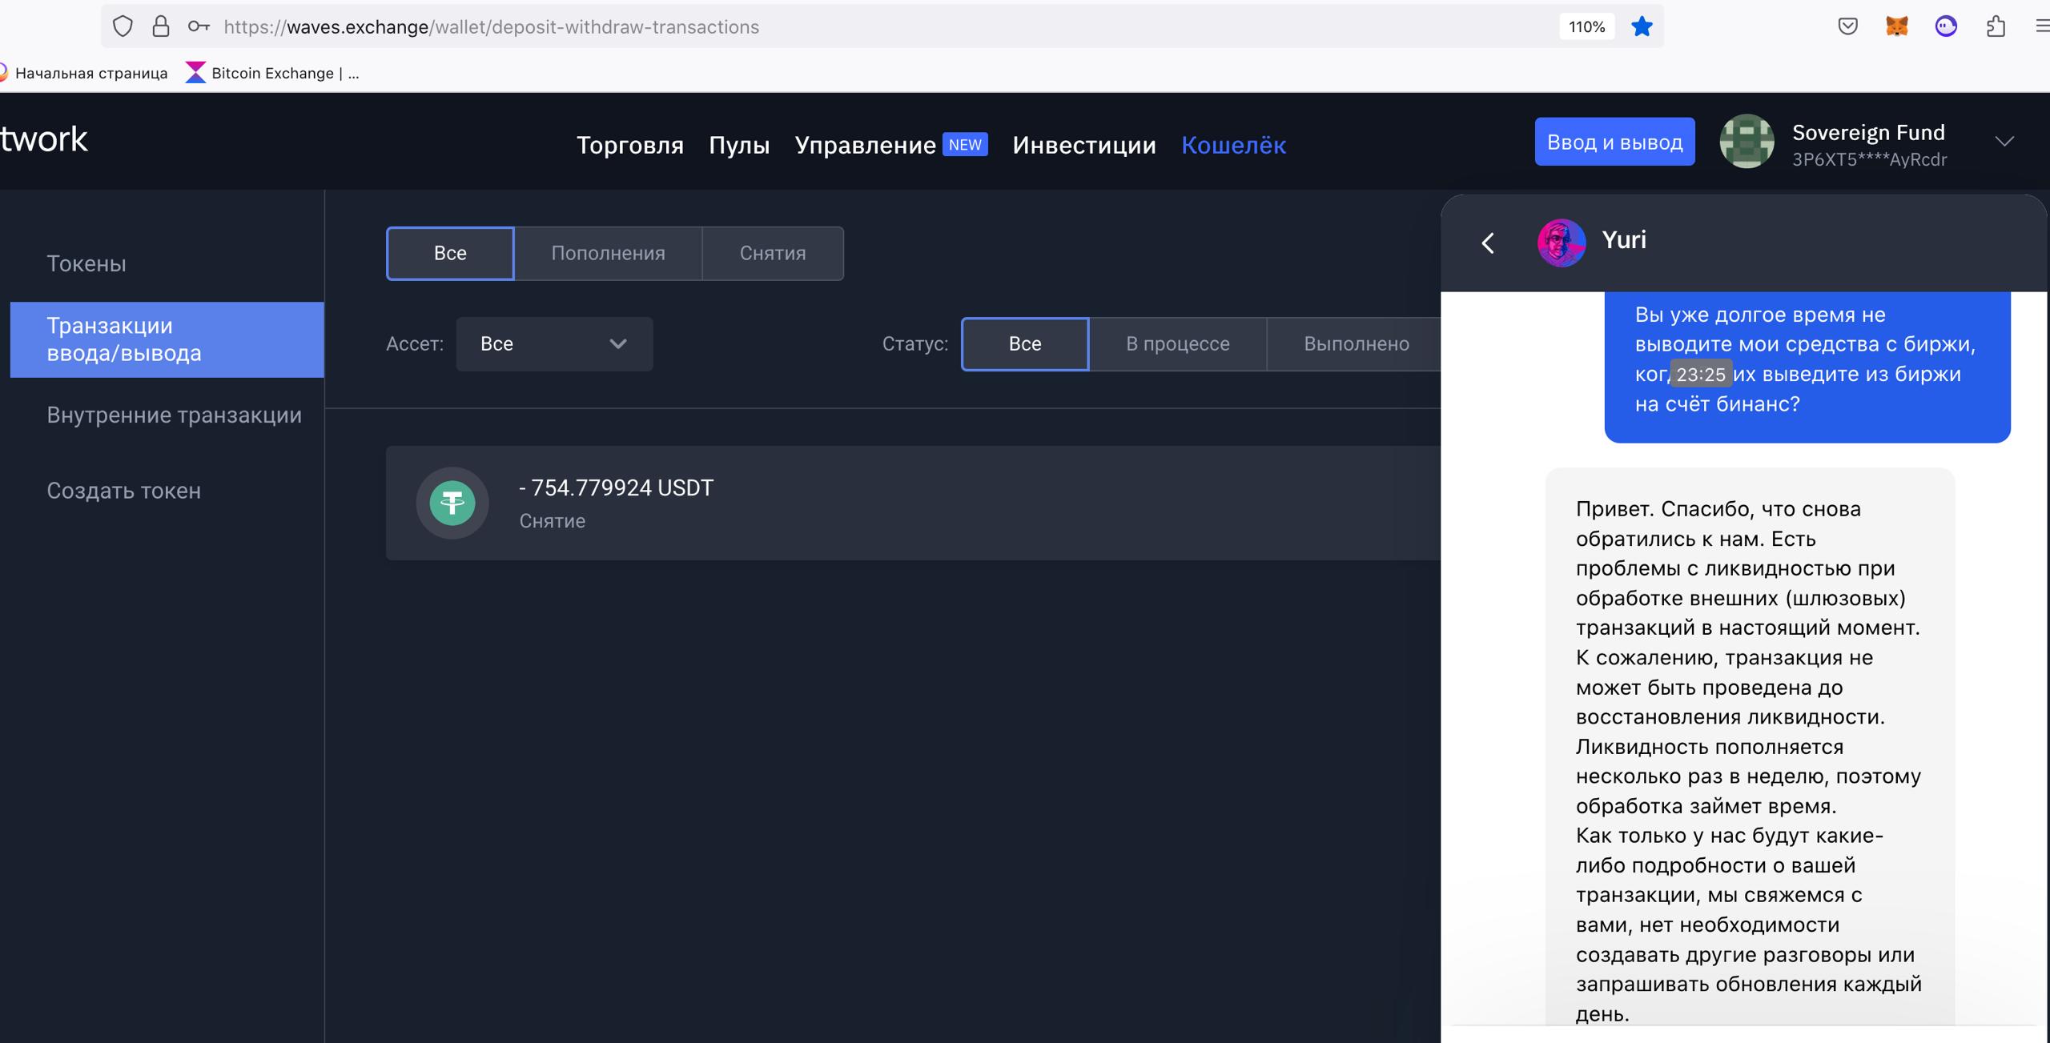Click the purple round extension icon

pos(1946,26)
